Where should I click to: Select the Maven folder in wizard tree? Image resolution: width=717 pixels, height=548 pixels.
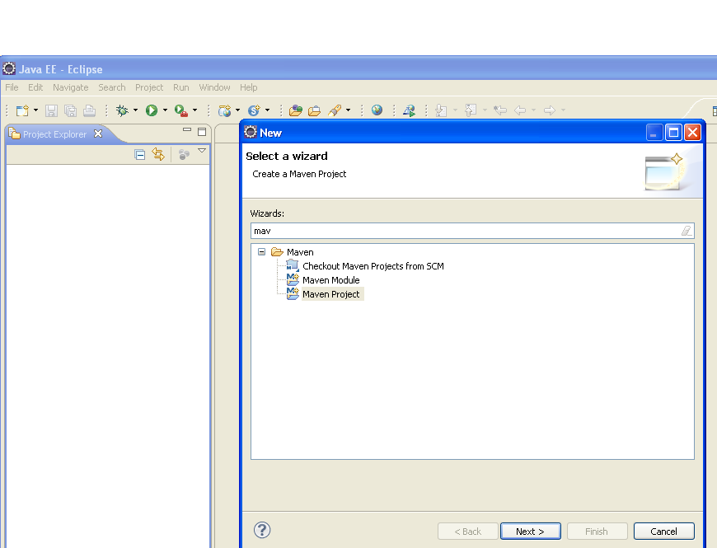coord(300,252)
